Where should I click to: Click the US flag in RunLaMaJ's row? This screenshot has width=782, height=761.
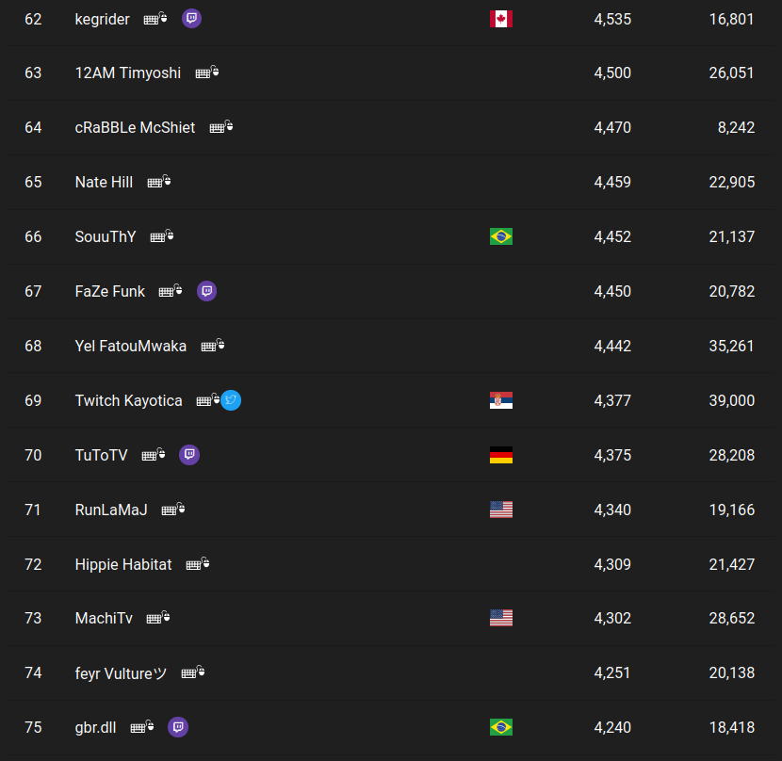tap(501, 510)
